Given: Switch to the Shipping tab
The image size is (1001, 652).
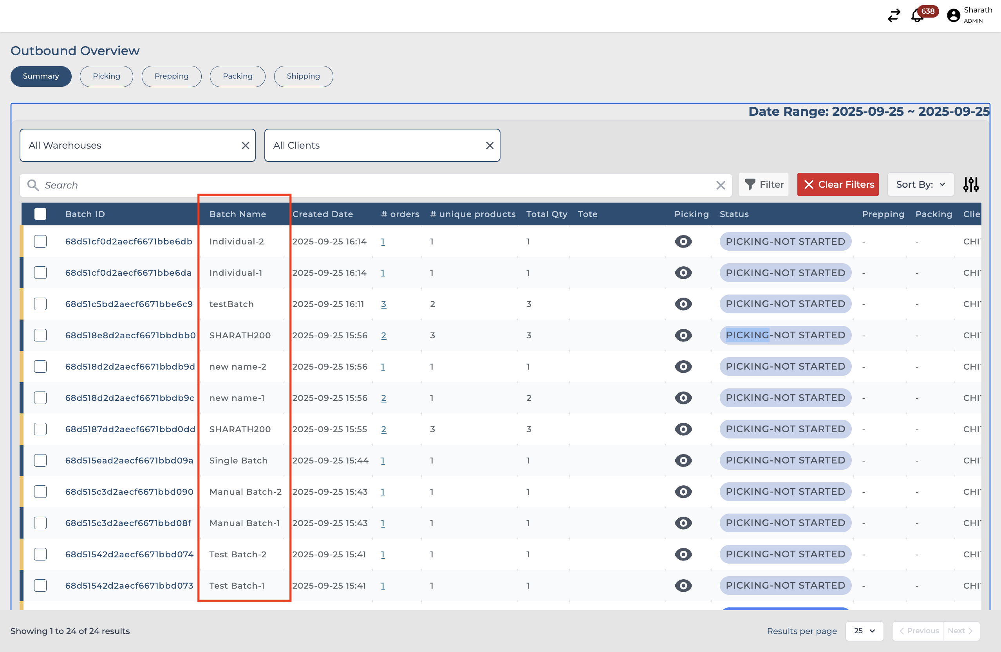Looking at the screenshot, I should coord(303,76).
